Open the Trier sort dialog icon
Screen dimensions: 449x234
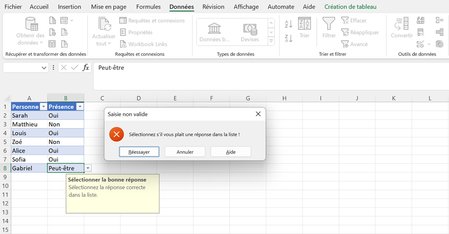point(304,23)
